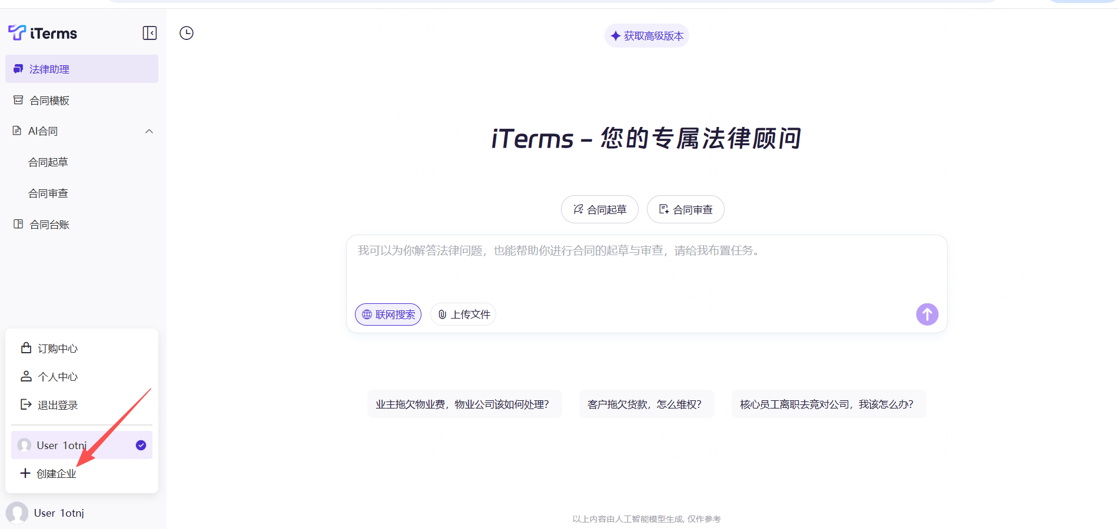Click the globe icon in 联网搜索
Viewport: 1119px width, 529px height.
(x=367, y=314)
